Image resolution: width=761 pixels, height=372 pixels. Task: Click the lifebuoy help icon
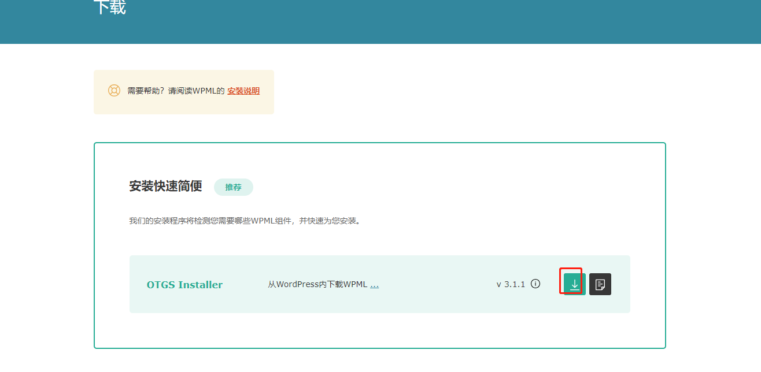[114, 91]
